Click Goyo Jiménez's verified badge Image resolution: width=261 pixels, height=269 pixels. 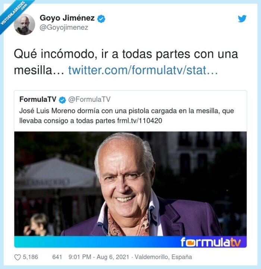tap(101, 19)
